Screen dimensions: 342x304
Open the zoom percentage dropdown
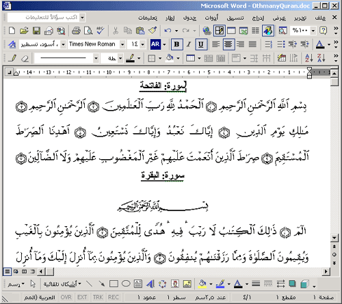coord(313,31)
